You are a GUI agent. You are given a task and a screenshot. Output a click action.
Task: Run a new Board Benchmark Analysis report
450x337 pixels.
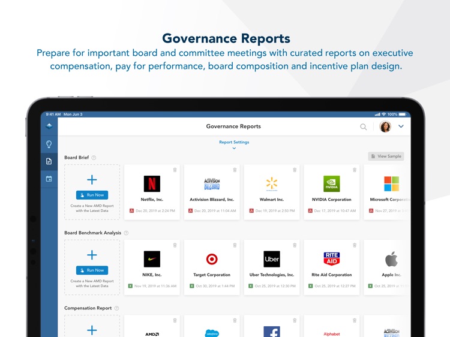click(92, 270)
